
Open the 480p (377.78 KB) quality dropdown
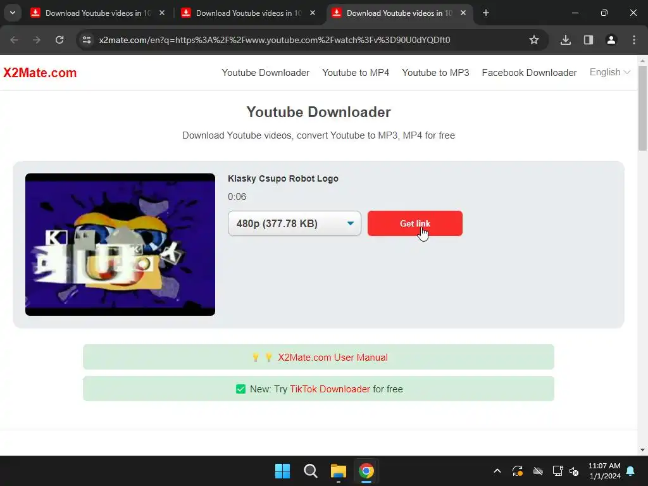point(294,223)
